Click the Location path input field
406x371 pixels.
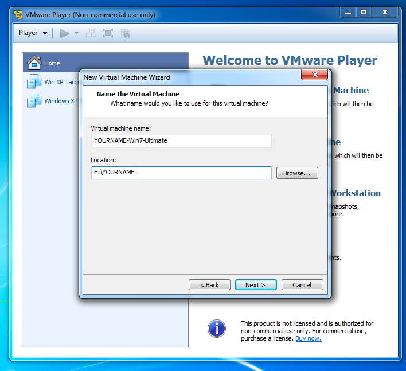click(181, 173)
